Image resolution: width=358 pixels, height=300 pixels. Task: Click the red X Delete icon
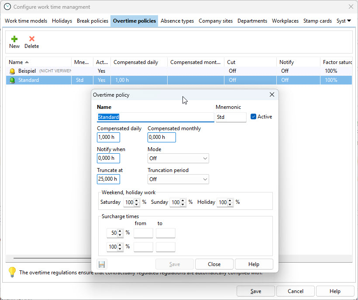click(x=31, y=39)
